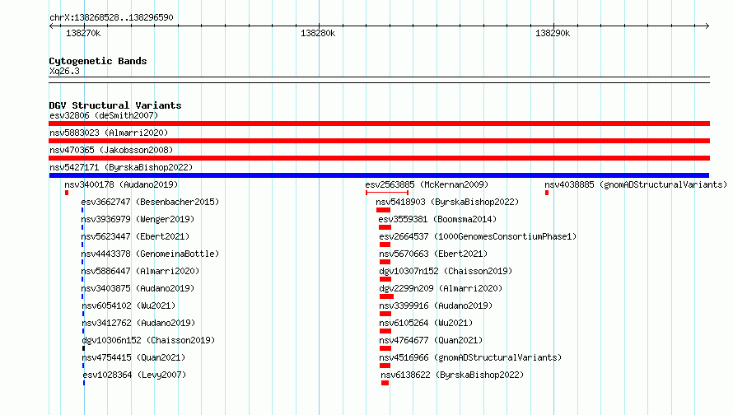Click the Cytogenetic Bands track title

pos(98,61)
